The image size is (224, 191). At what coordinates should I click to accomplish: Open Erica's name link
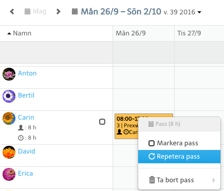(x=25, y=174)
